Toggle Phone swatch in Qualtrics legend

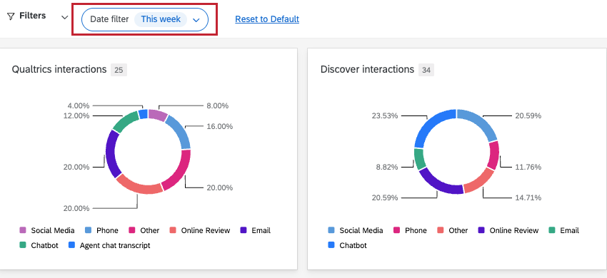pos(89,230)
